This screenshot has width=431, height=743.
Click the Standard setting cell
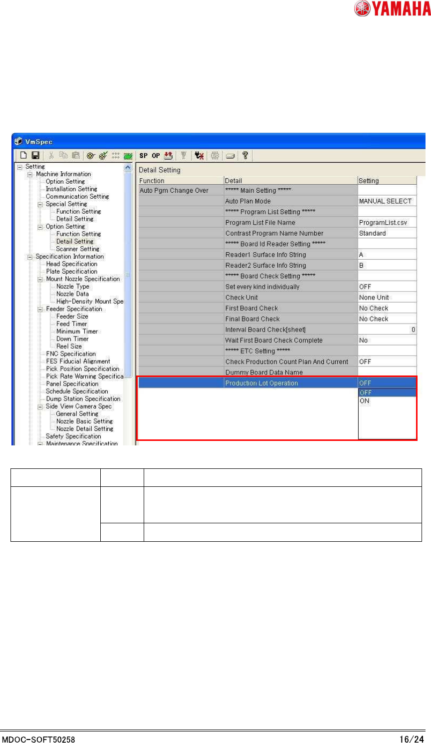(x=387, y=233)
